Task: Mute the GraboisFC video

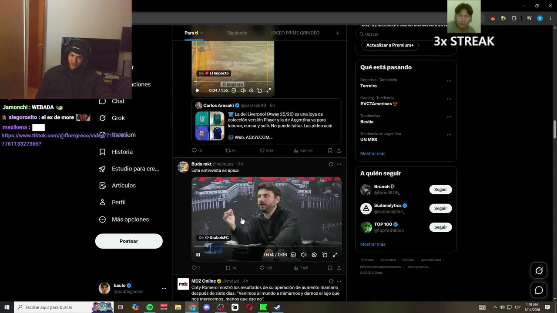Action: tap(304, 255)
